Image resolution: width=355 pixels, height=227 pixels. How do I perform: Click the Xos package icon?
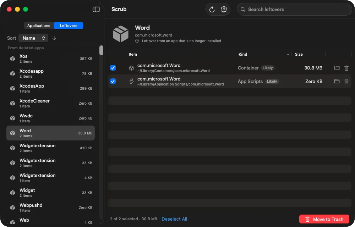13,59
